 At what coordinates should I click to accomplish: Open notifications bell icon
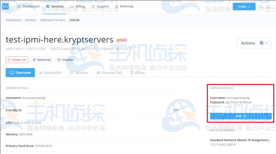[261, 7]
